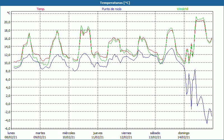Select the red 'Temp.' legend label
The height and width of the screenshot is (140, 224).
tap(41, 9)
